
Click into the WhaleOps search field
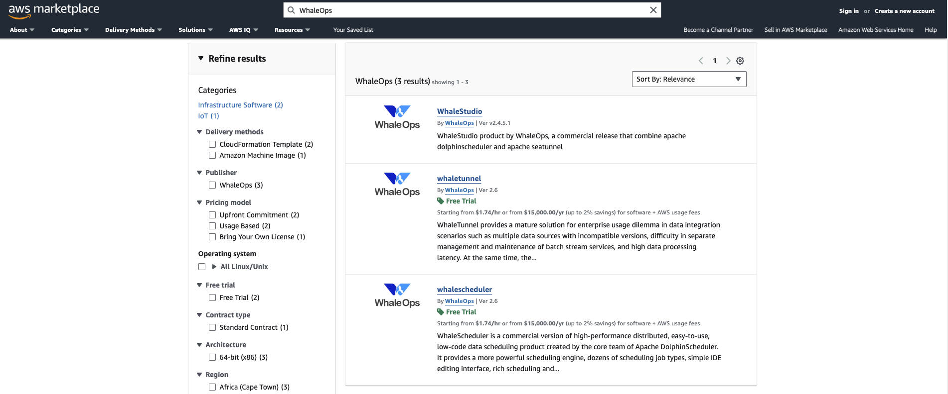[472, 10]
